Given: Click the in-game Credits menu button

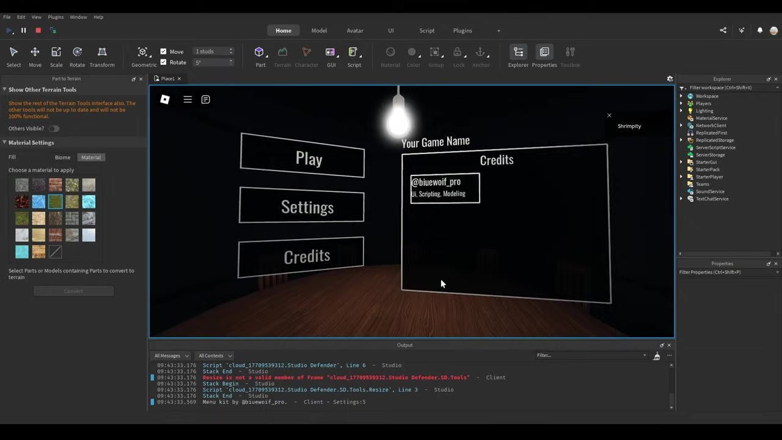Looking at the screenshot, I should point(301,257).
